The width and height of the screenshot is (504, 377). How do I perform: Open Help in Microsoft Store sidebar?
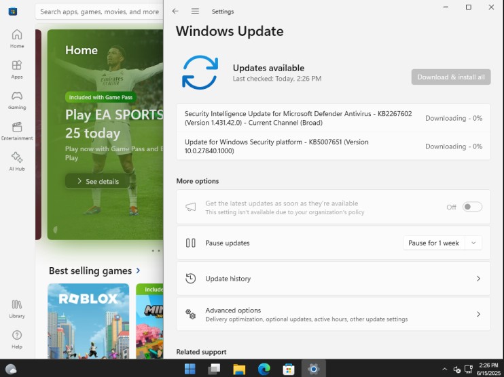tap(17, 340)
